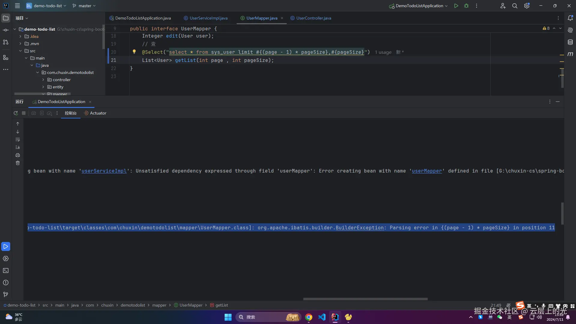The image size is (576, 324).
Task: Open the Terminal tool window
Action: (6, 271)
